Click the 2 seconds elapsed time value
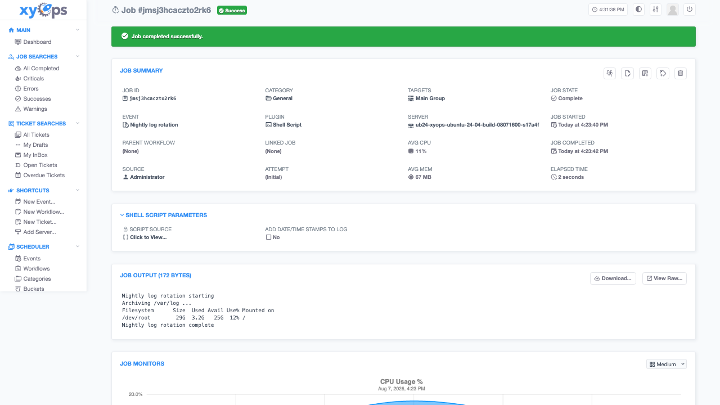The image size is (720, 405). 568,177
